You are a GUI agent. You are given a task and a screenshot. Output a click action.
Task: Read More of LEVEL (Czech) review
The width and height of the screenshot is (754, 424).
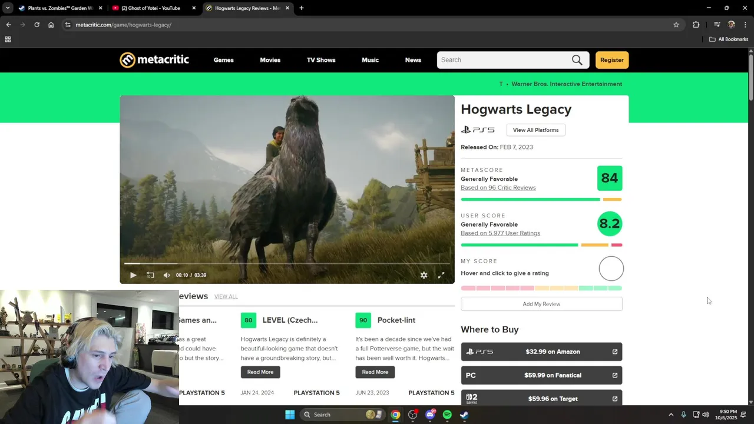pyautogui.click(x=260, y=372)
